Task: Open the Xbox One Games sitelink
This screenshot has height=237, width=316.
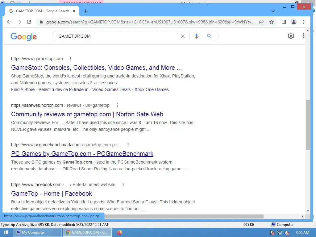Action: click(152, 89)
